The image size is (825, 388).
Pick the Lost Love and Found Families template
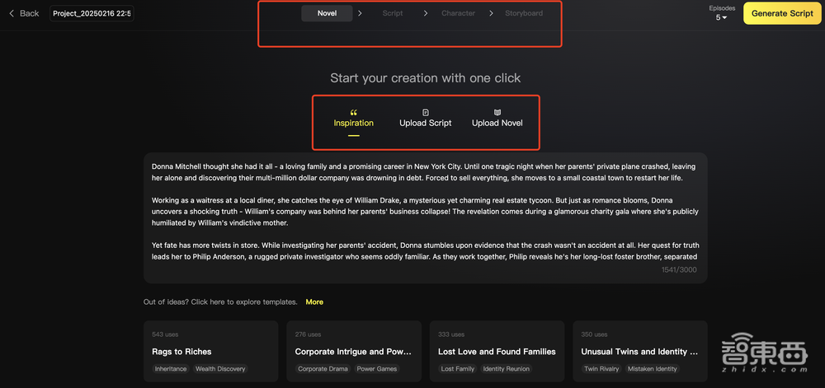pos(497,351)
